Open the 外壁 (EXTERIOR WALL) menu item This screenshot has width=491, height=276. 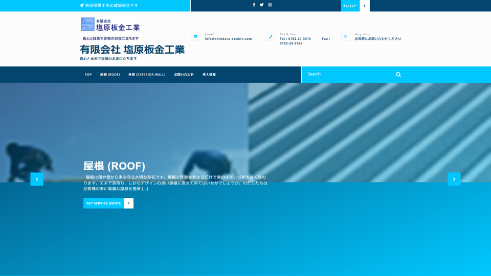point(147,75)
